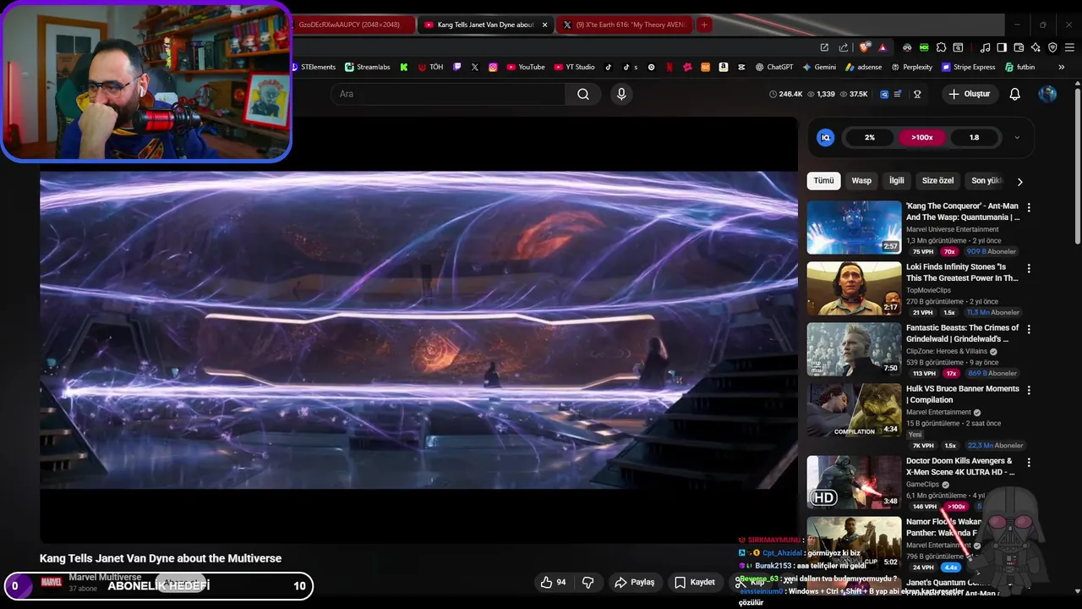Open the browser extensions puzzle icon
Screen dimensions: 1082x609
point(940,47)
